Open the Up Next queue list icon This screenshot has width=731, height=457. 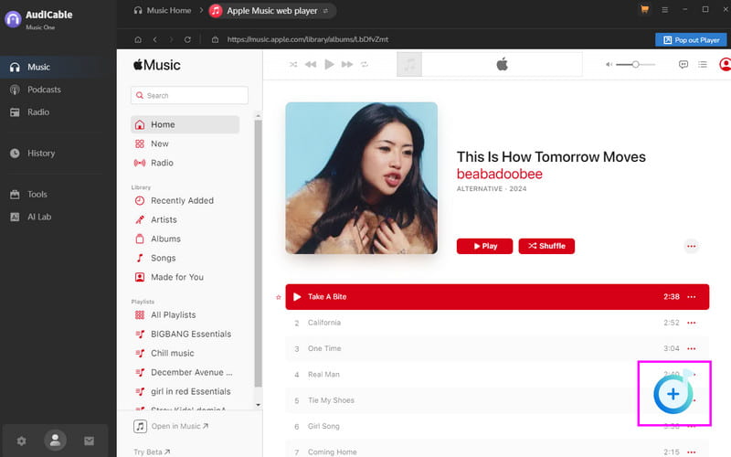[x=703, y=65]
